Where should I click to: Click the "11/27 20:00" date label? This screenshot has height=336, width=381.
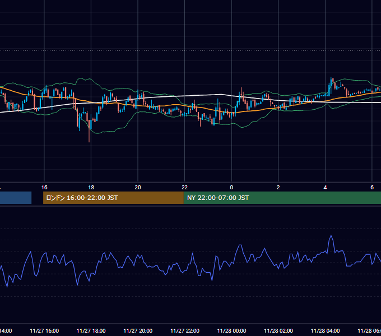click(138, 330)
